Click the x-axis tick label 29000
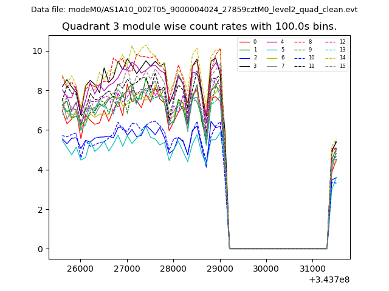Screen dimensions: 389x291 [219, 268]
